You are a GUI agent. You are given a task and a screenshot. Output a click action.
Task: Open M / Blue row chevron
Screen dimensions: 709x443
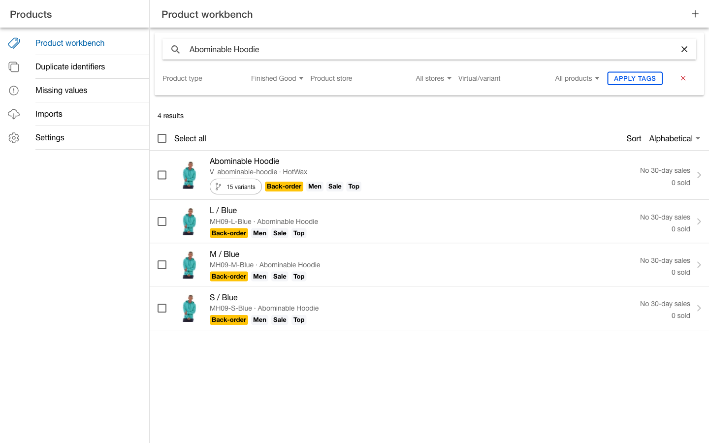tap(699, 265)
